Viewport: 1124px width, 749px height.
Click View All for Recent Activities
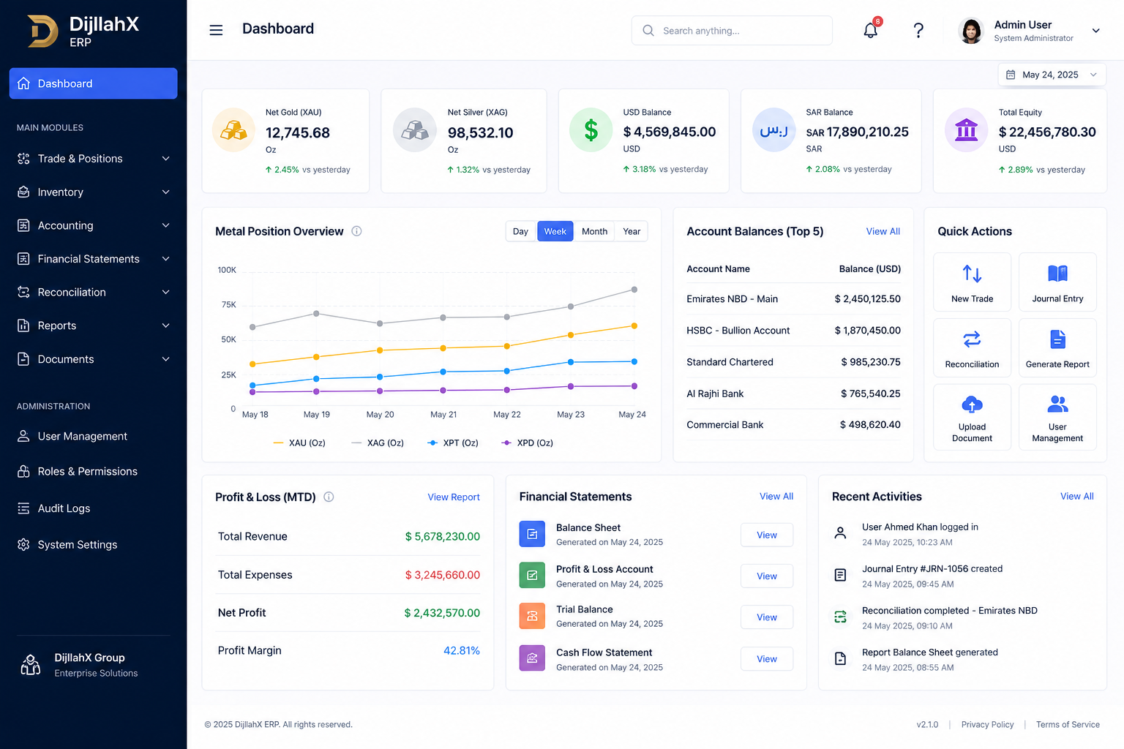(1077, 497)
